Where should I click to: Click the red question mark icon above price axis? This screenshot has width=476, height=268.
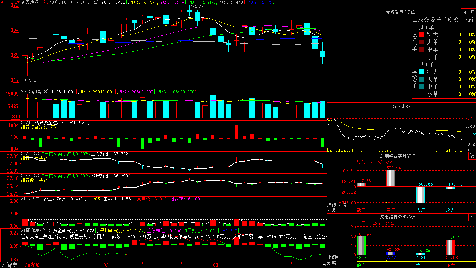[18, 2]
